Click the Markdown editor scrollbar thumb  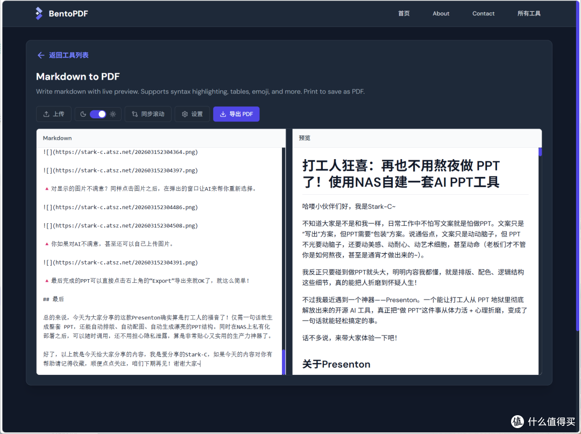[284, 362]
